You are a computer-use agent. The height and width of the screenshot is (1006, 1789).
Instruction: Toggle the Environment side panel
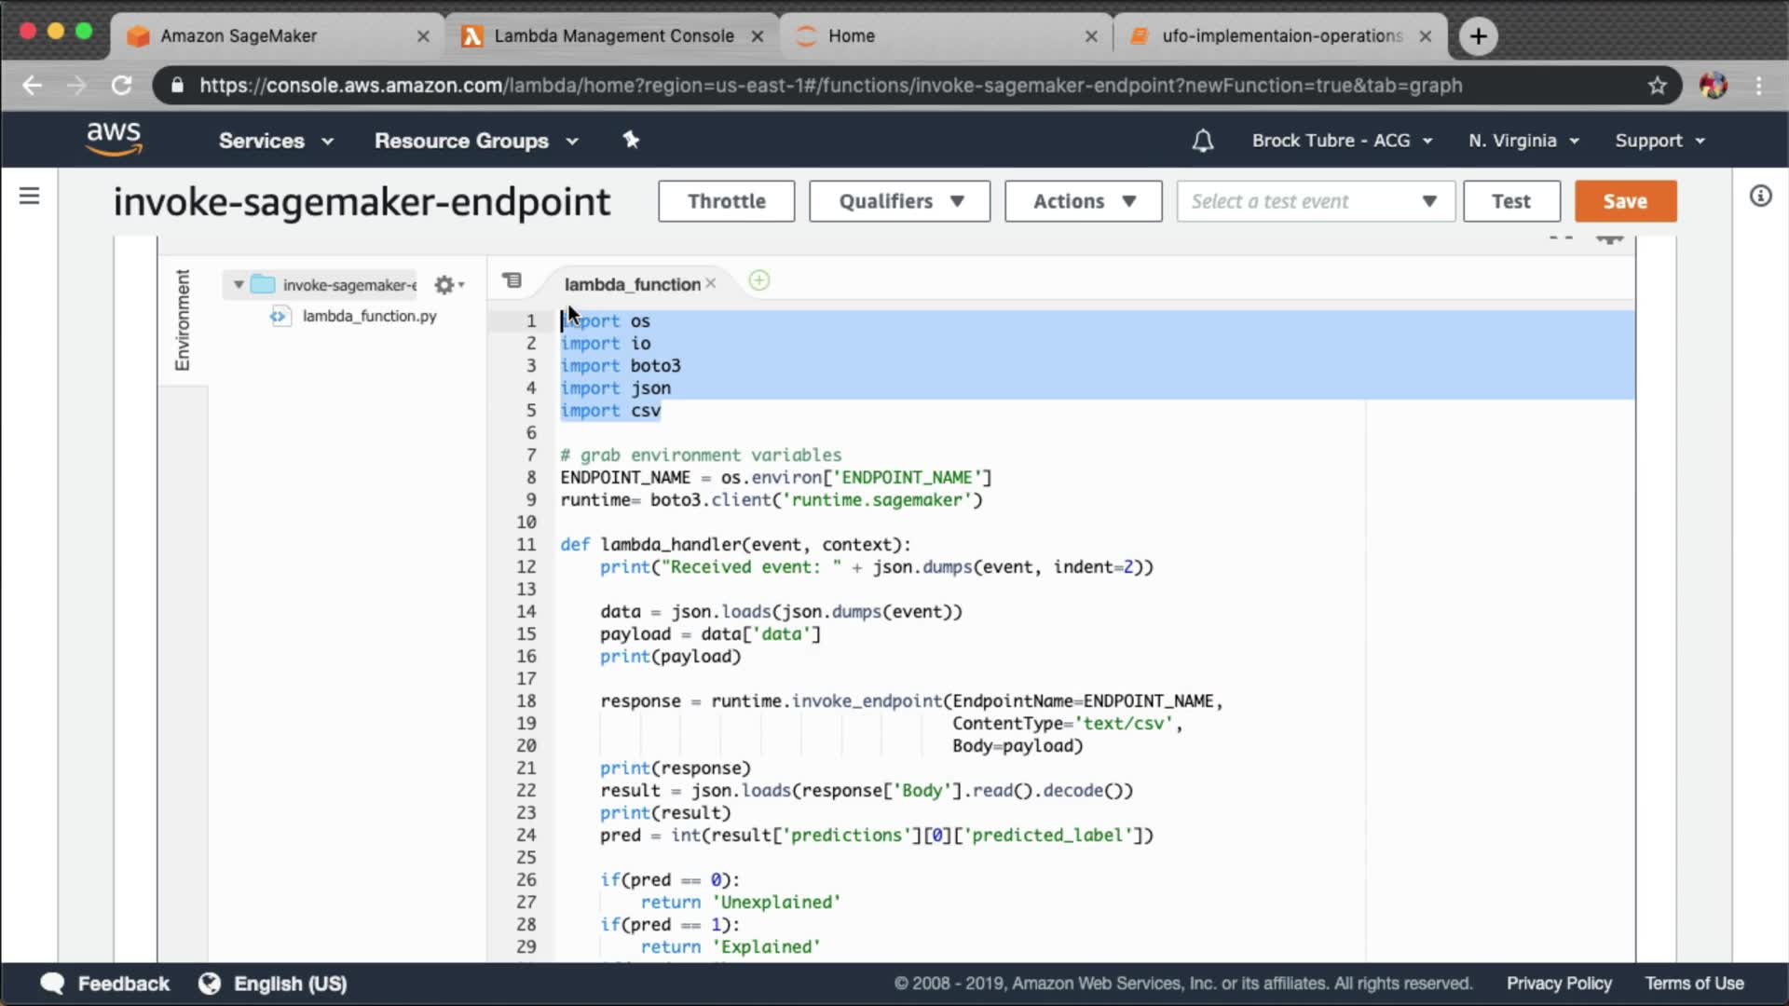tap(183, 319)
